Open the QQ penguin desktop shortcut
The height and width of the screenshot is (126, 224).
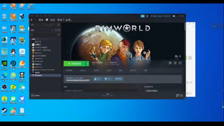pyautogui.click(x=13, y=52)
